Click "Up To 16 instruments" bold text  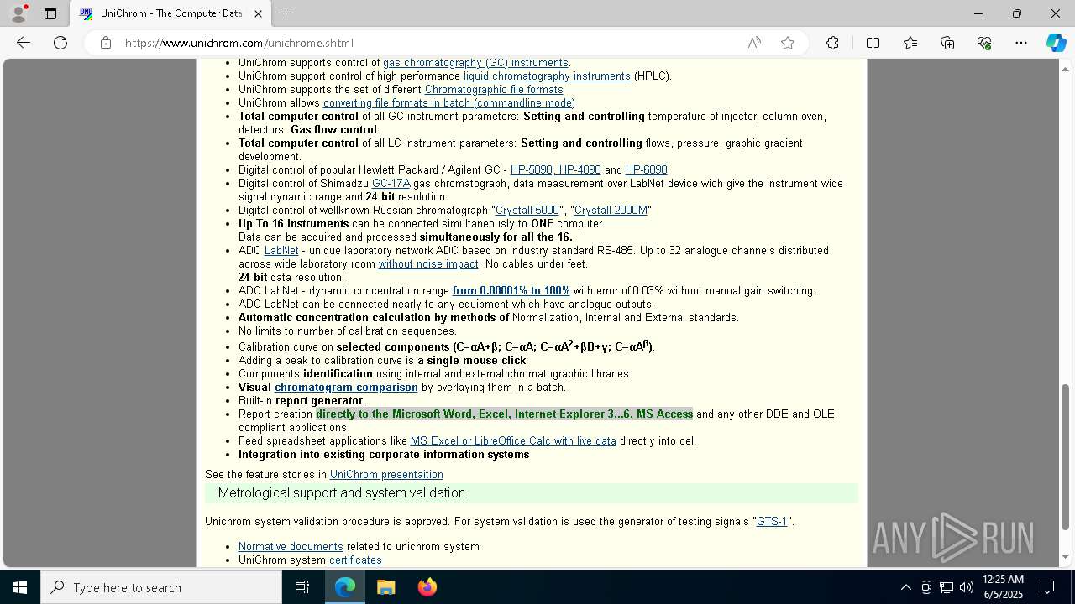click(293, 224)
